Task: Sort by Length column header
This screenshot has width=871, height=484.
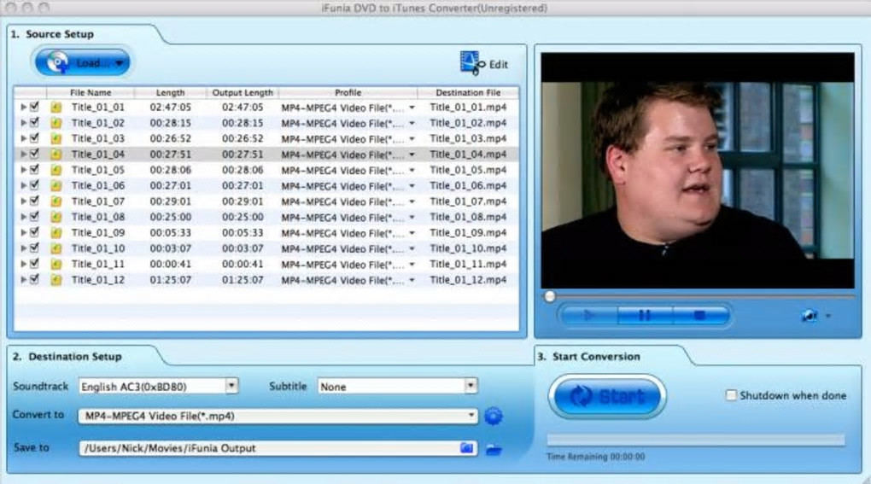Action: (x=170, y=93)
